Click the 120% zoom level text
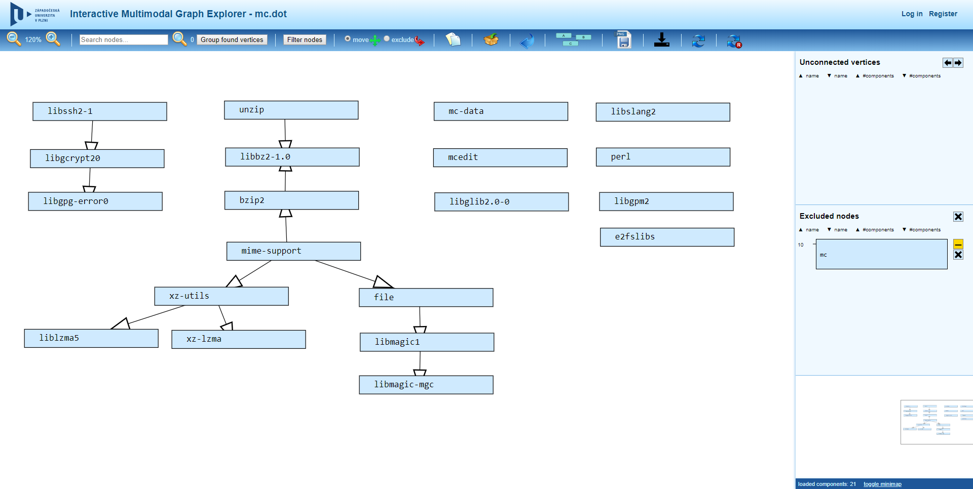Viewport: 973px width, 489px height. tap(33, 39)
